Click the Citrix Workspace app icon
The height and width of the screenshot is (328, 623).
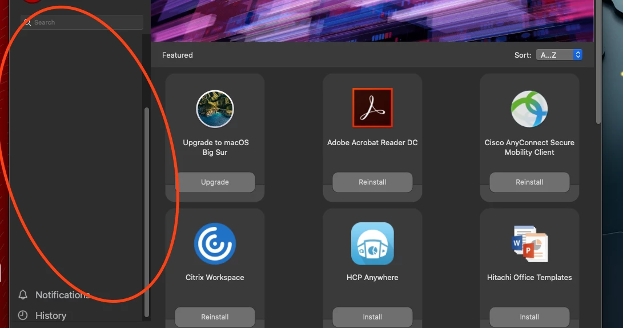(x=215, y=243)
